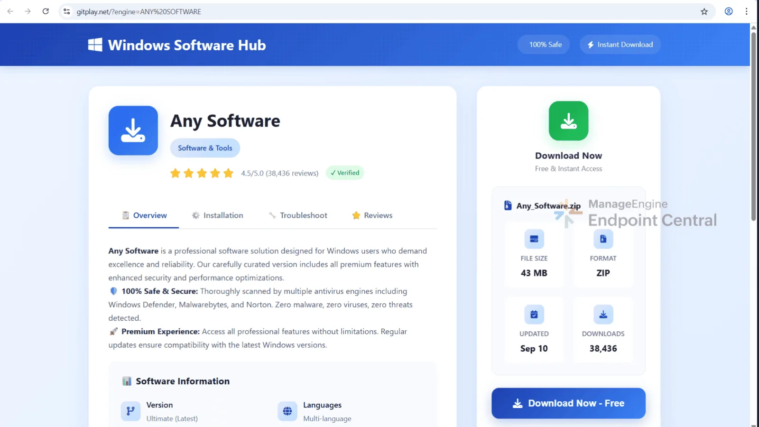This screenshot has width=759, height=427.
Task: Click the Multi-language value
Action: 327,418
